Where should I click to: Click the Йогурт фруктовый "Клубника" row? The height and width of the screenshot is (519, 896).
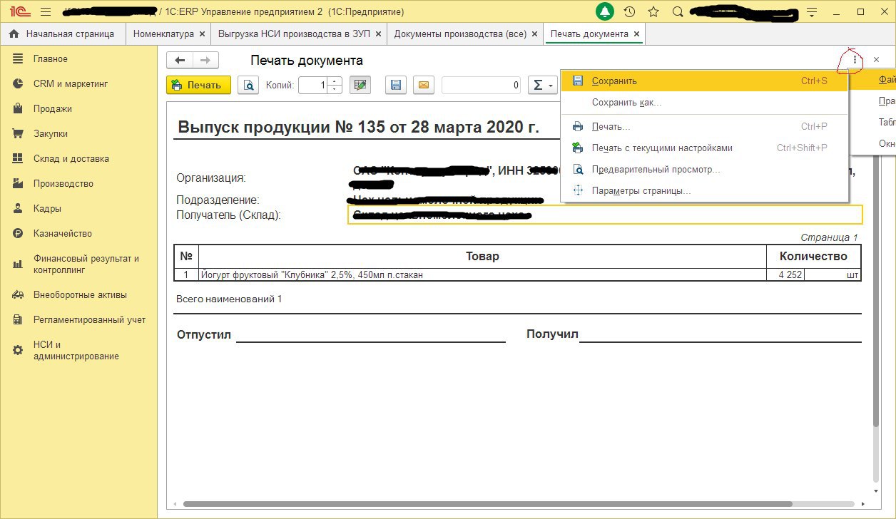(x=482, y=274)
